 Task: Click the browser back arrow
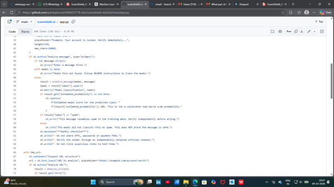[x=4, y=12]
